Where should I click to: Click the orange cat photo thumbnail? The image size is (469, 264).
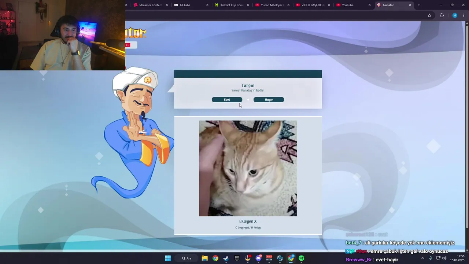[248, 168]
